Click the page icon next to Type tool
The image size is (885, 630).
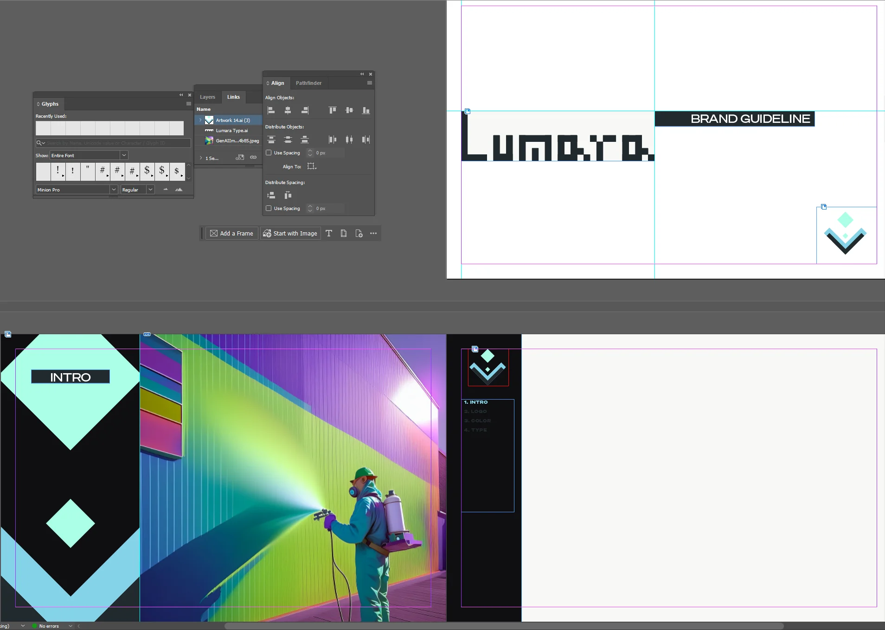click(x=344, y=233)
